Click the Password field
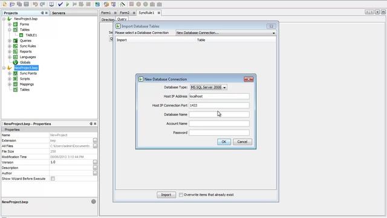The width and height of the screenshot is (387, 218). 219,133
